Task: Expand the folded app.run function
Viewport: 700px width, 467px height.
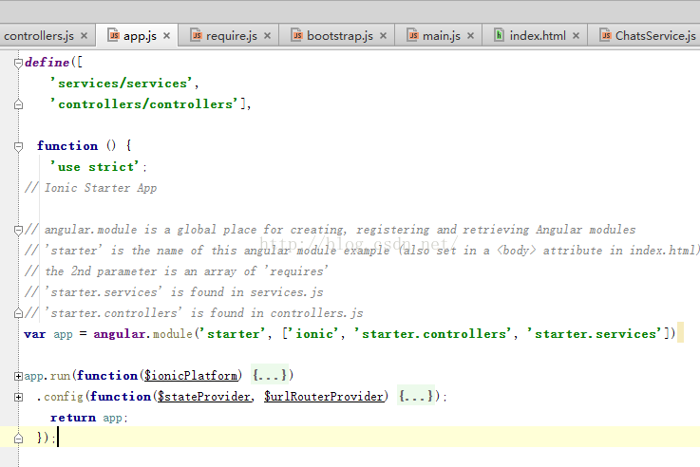Action: (x=18, y=376)
